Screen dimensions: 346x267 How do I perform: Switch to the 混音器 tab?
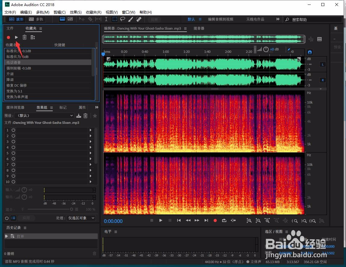pyautogui.click(x=199, y=28)
